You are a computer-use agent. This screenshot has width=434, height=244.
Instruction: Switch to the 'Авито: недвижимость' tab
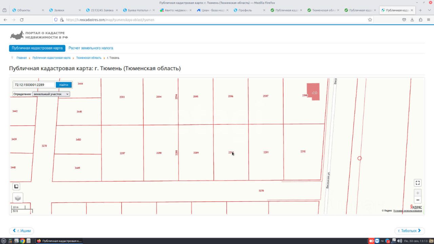click(176, 10)
